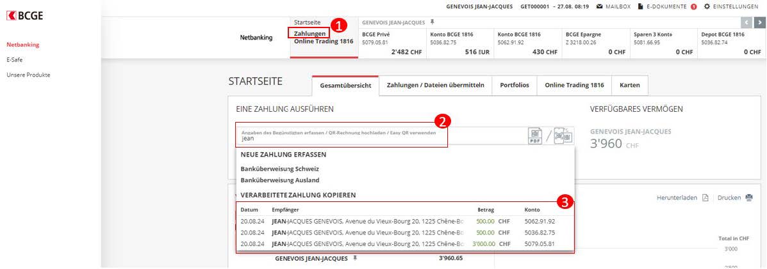This screenshot has height=269, width=767.
Task: Click the E-Dokumente red notification badge
Action: tap(693, 7)
